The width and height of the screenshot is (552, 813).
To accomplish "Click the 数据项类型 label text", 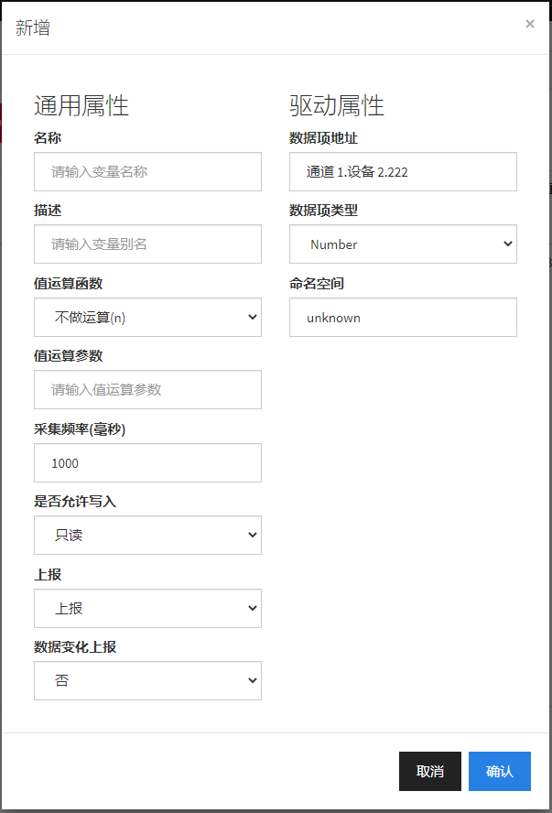I will coord(323,211).
